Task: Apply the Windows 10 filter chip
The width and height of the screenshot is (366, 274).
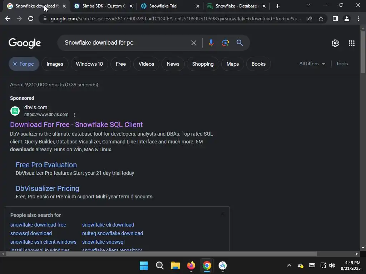Action: pyautogui.click(x=89, y=64)
